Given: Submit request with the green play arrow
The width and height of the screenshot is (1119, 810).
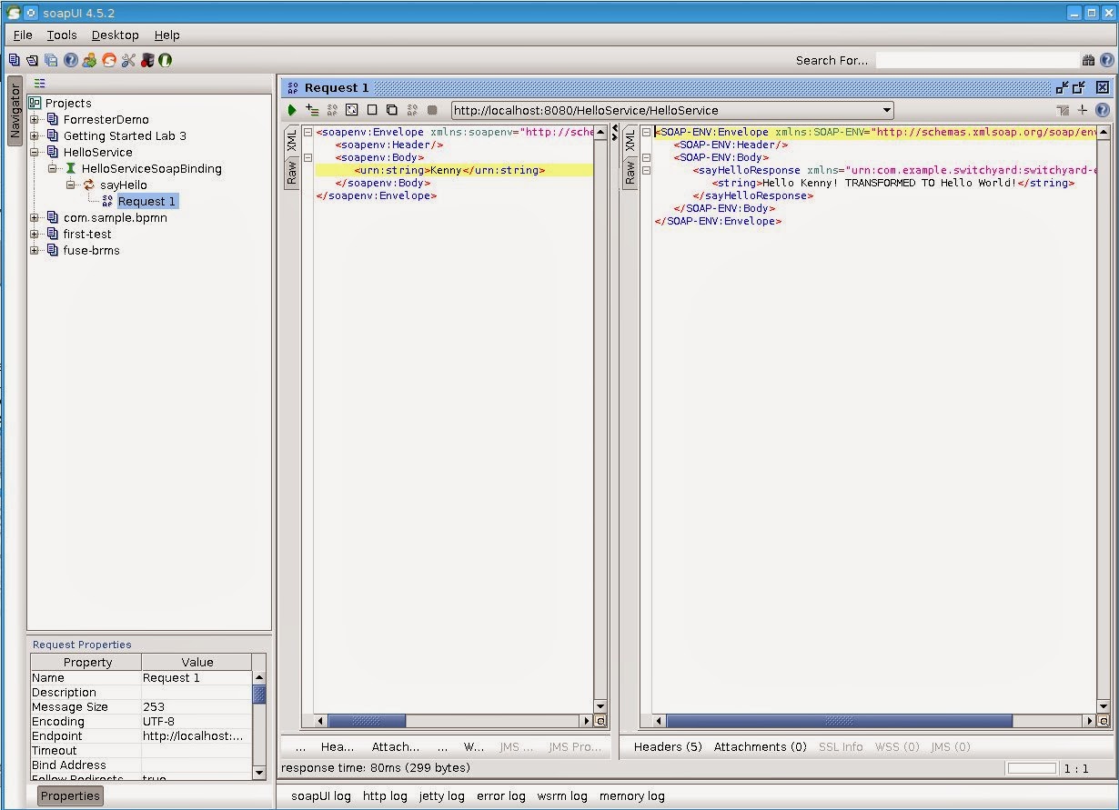Looking at the screenshot, I should coord(292,110).
